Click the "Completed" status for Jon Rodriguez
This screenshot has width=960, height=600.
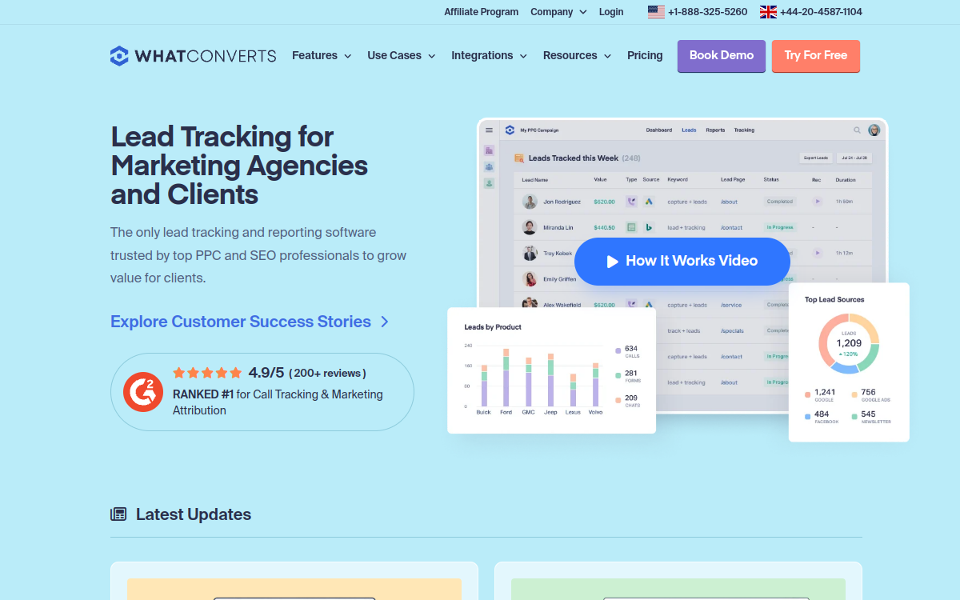(x=780, y=202)
